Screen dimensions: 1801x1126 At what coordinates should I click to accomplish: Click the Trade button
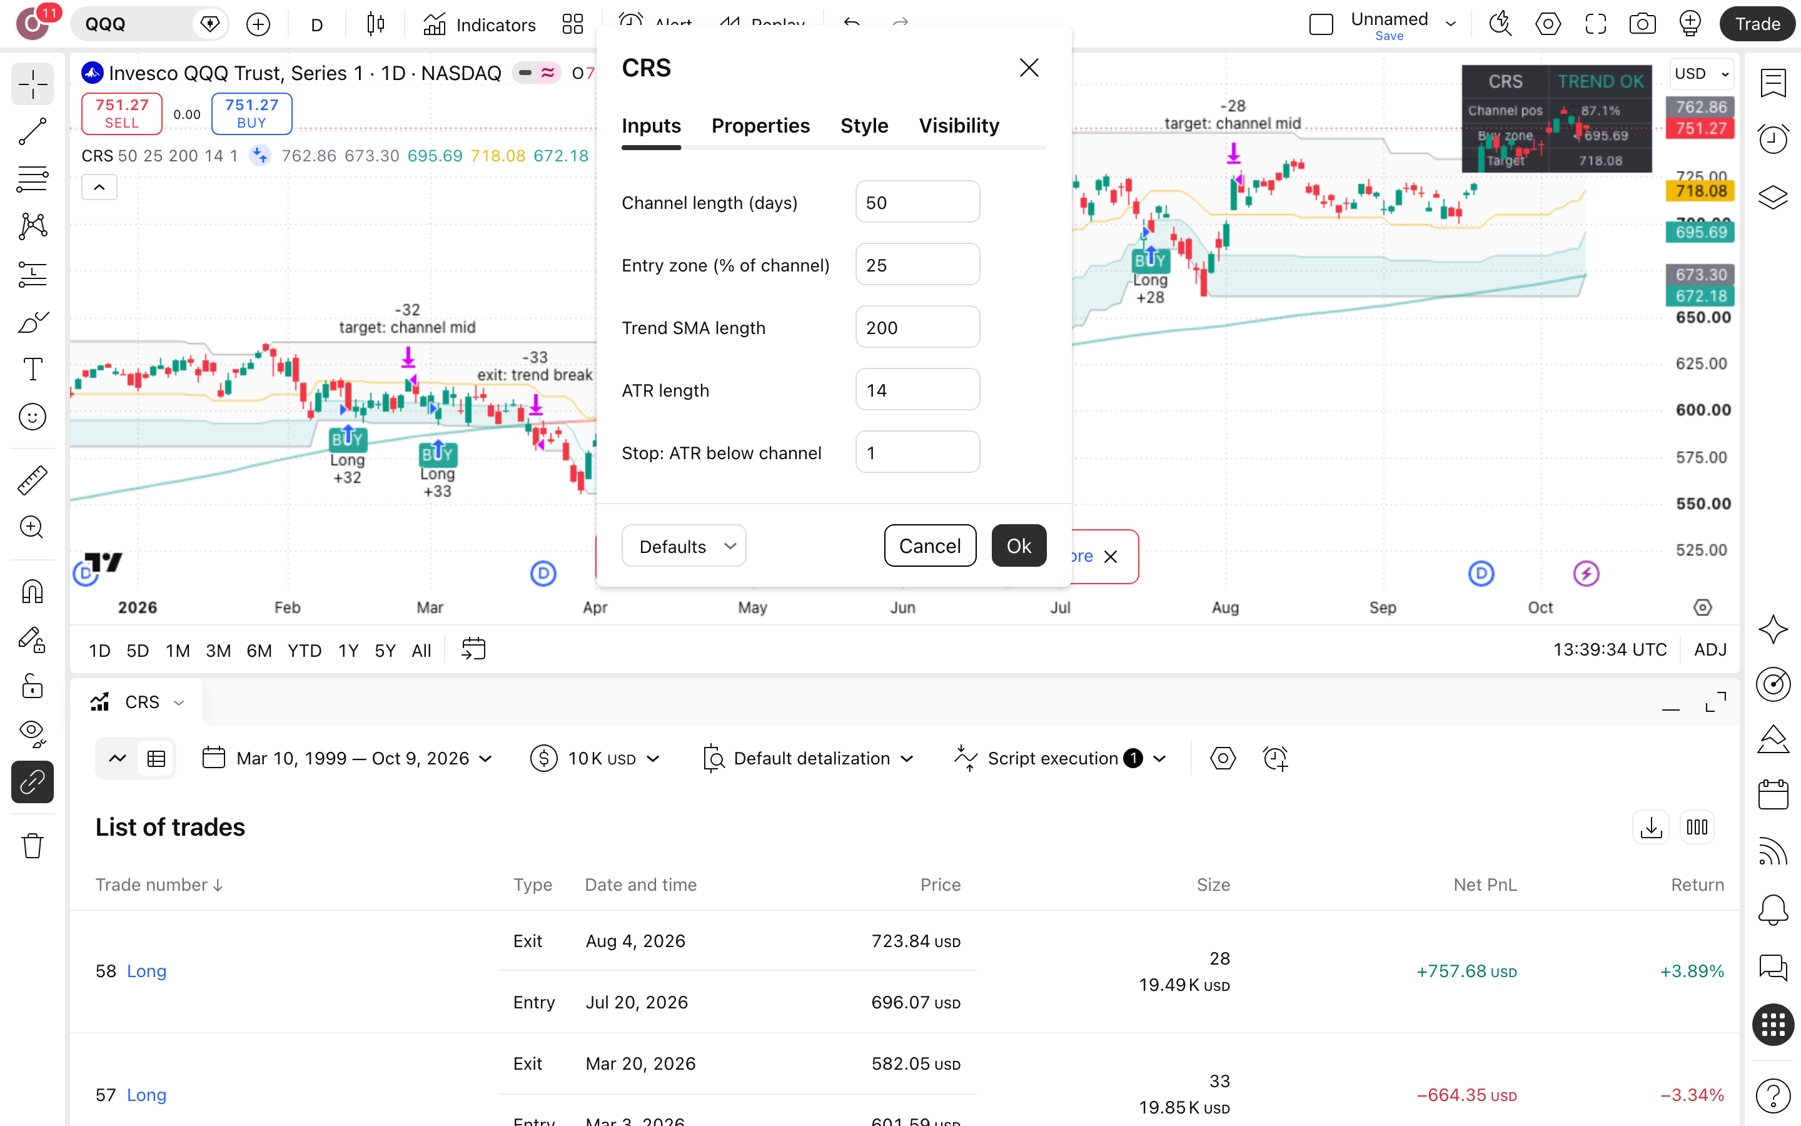point(1757,24)
